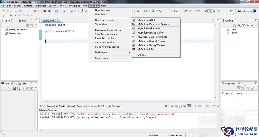Open the Problems tab

pyautogui.click(x=48, y=106)
